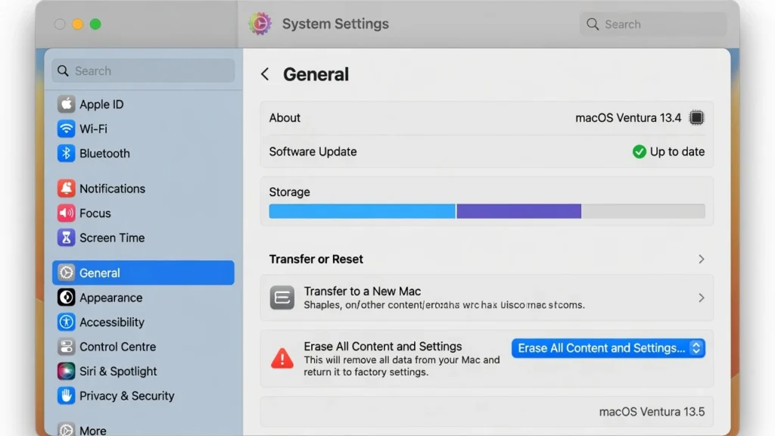Click the General gear icon in sidebar
This screenshot has width=775, height=436.
tap(67, 272)
